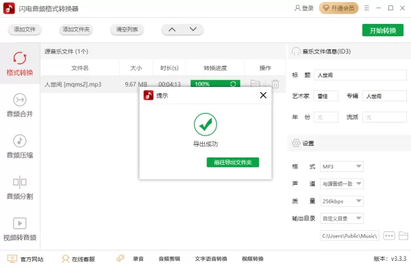
Task: Minimize the converter window
Action: (379, 8)
